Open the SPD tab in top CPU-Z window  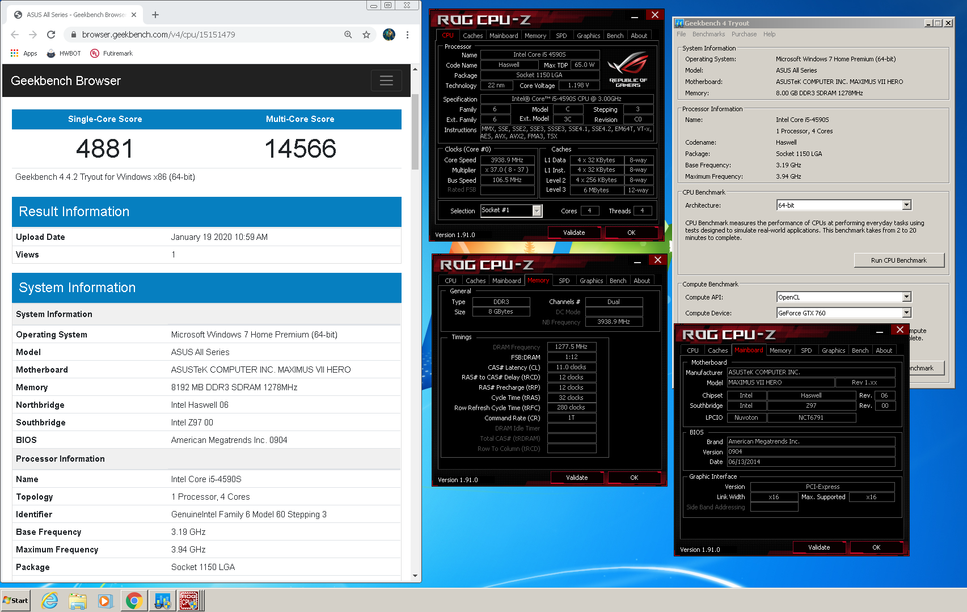561,35
